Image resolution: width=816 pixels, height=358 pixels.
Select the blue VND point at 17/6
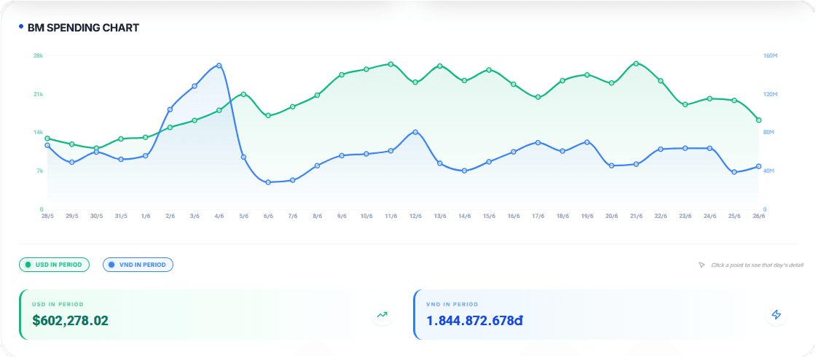pyautogui.click(x=538, y=142)
